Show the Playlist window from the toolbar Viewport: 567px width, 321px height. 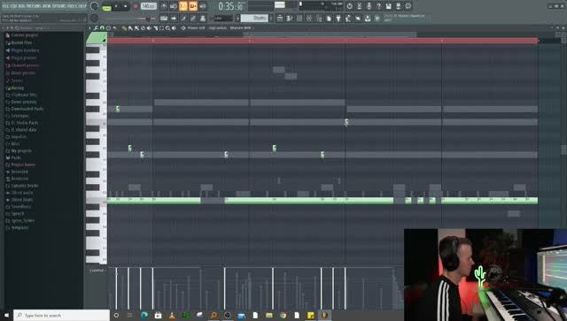pyautogui.click(x=280, y=18)
